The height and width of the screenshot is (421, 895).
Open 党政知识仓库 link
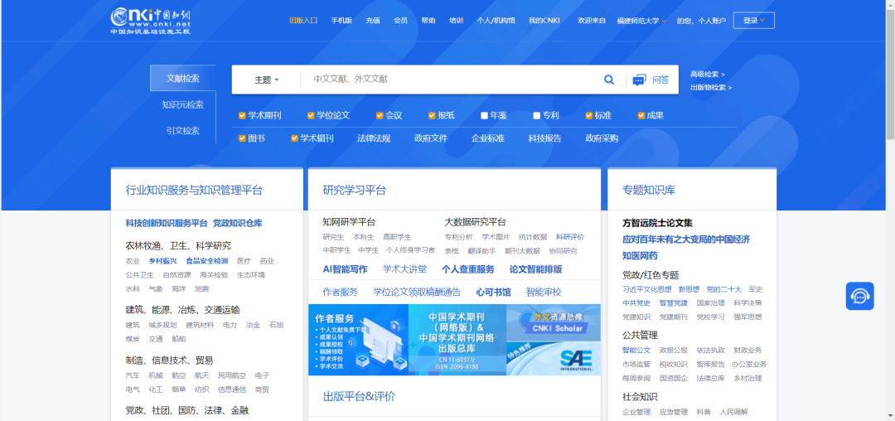238,223
